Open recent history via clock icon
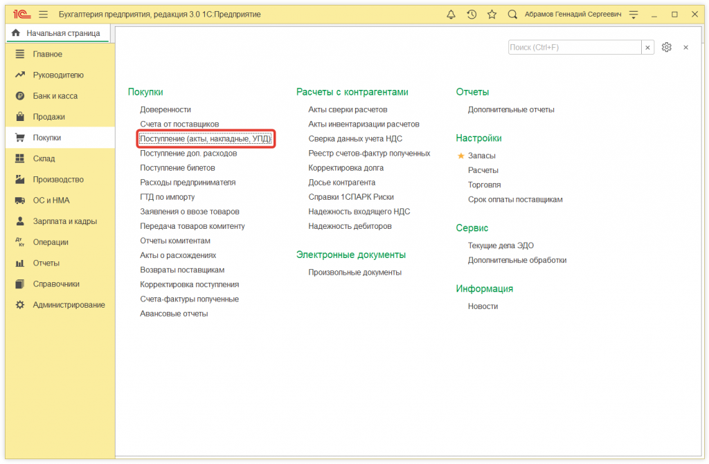The height and width of the screenshot is (464, 709). [x=472, y=13]
